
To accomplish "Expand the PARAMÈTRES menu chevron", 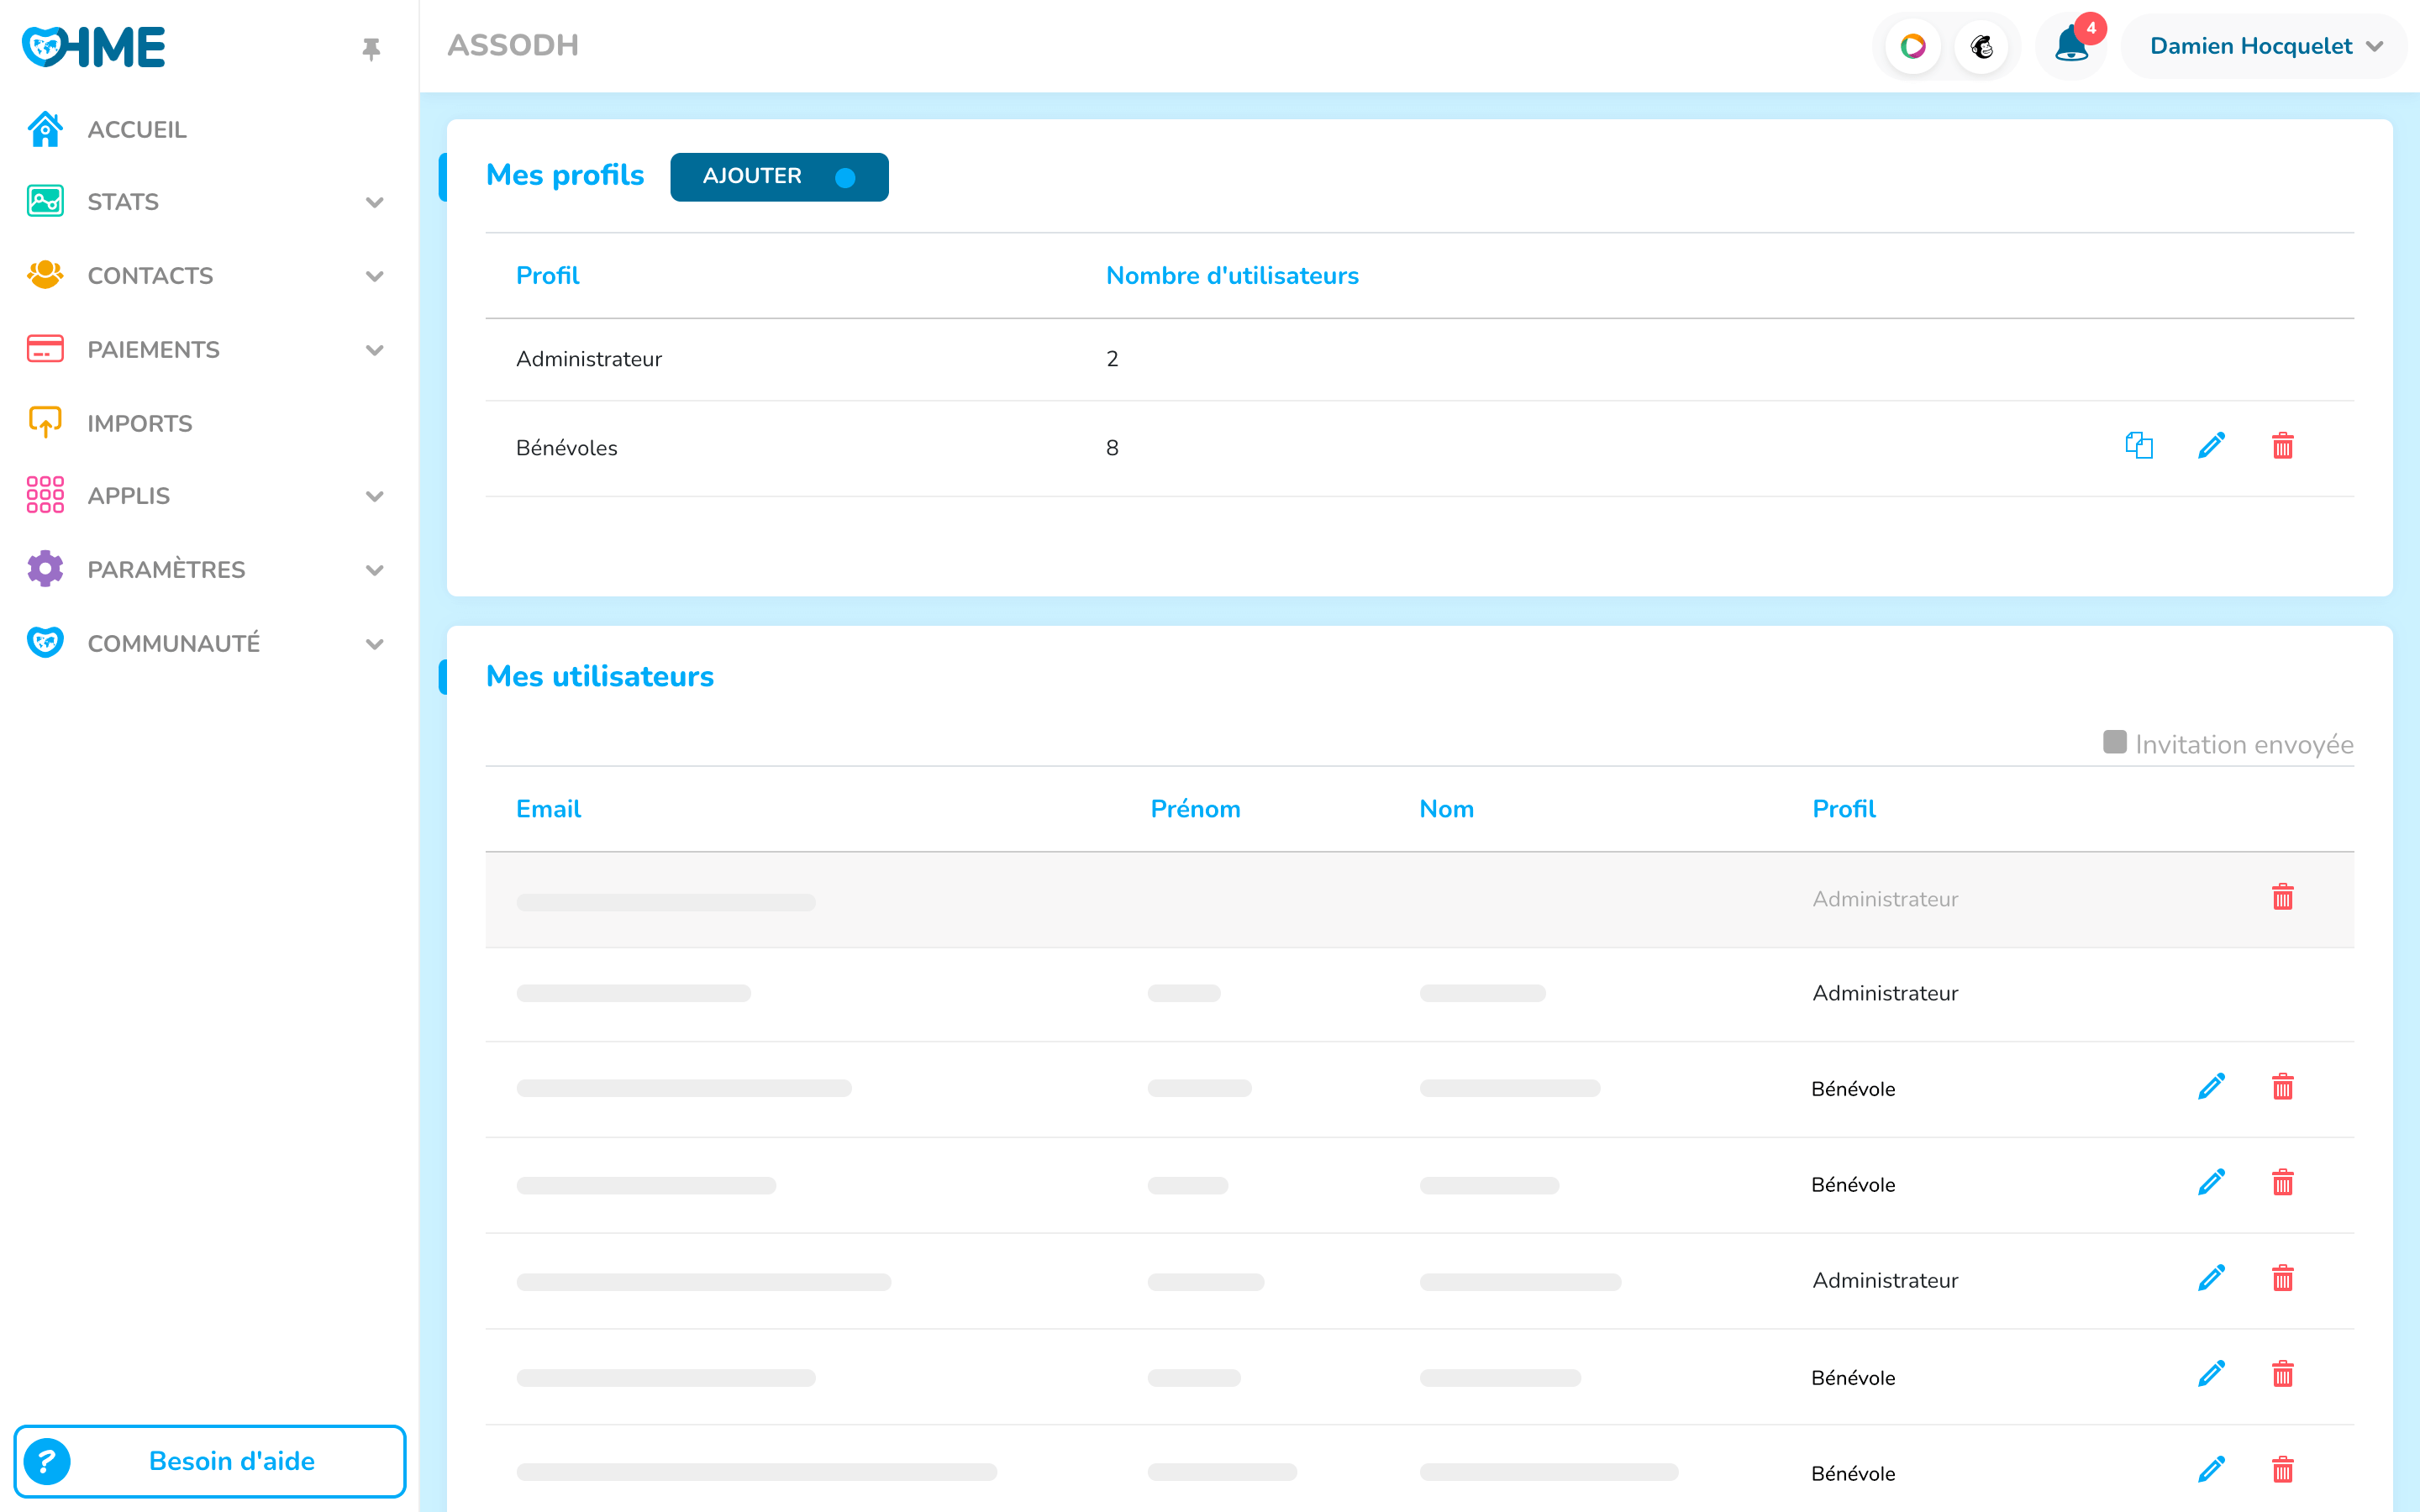I will [x=374, y=570].
